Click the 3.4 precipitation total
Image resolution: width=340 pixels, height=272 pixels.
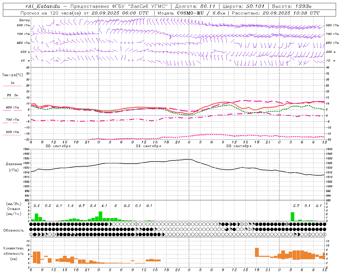coord(37,206)
